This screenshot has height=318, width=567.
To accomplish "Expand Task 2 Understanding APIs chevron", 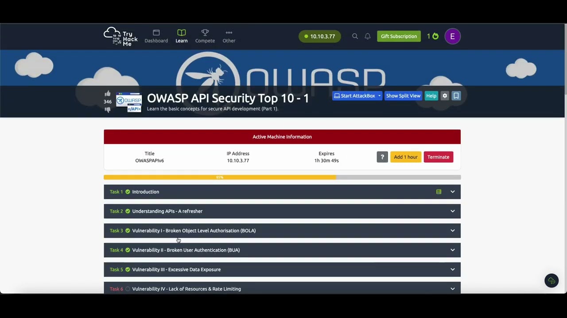I will pyautogui.click(x=453, y=211).
